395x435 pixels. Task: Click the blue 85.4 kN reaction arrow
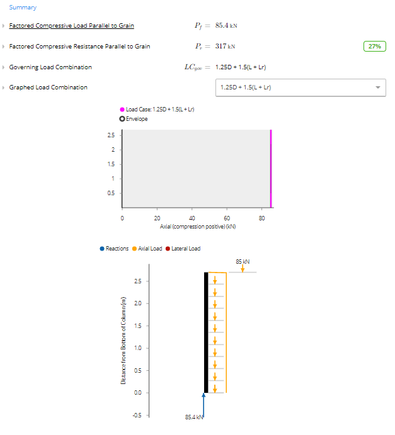point(203,405)
